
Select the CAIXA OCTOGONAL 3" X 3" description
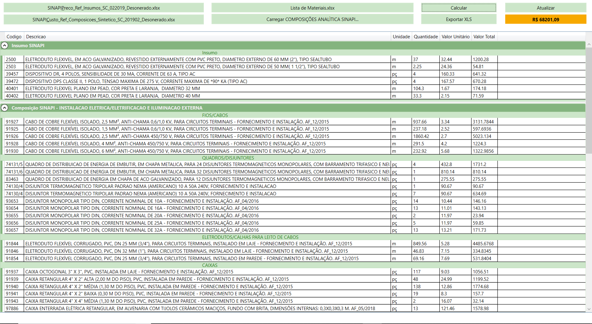129,272
